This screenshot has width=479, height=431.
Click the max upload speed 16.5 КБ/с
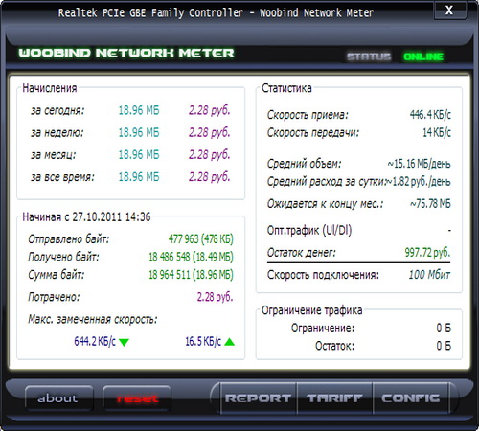203,341
